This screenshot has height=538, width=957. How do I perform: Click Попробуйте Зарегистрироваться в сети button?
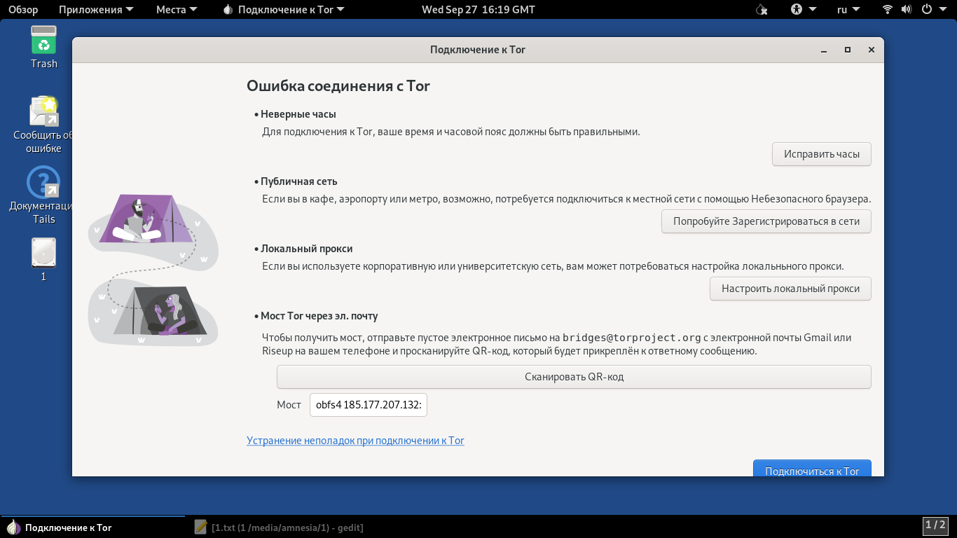766,221
